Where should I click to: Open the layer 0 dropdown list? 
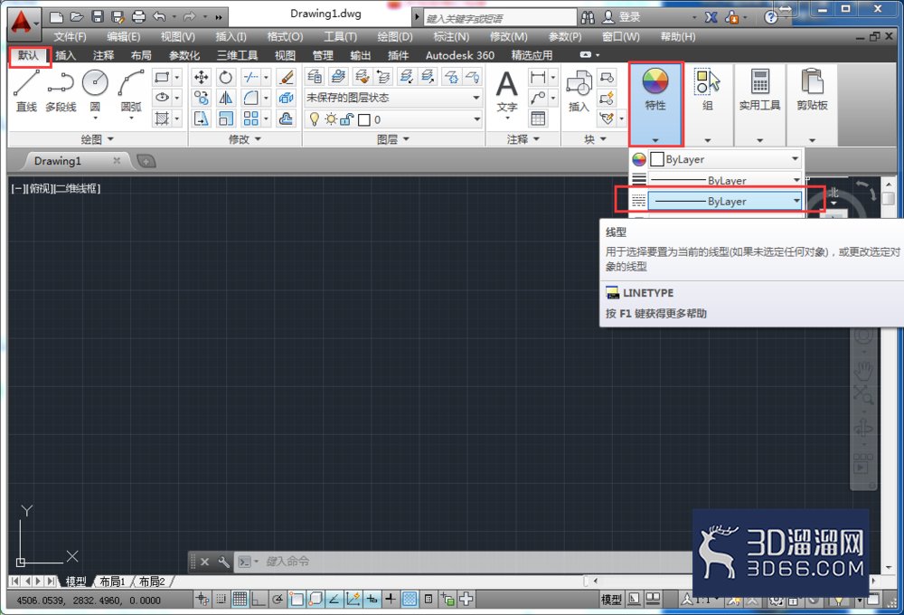394,119
